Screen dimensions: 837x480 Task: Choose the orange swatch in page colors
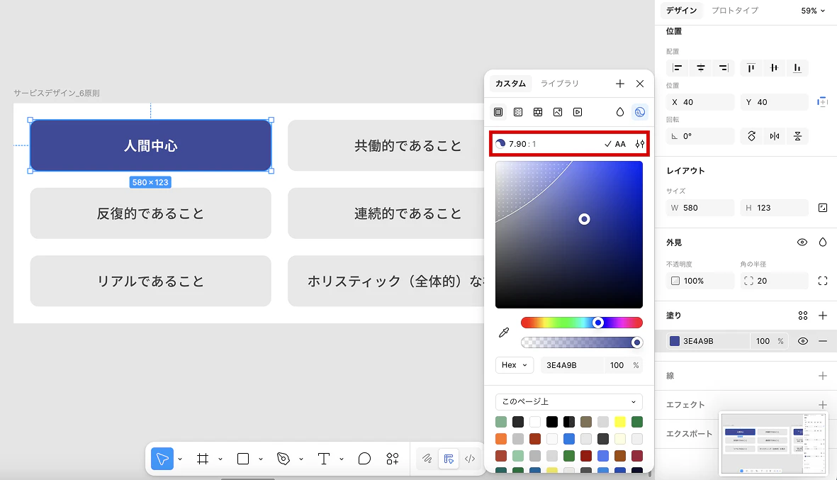500,439
